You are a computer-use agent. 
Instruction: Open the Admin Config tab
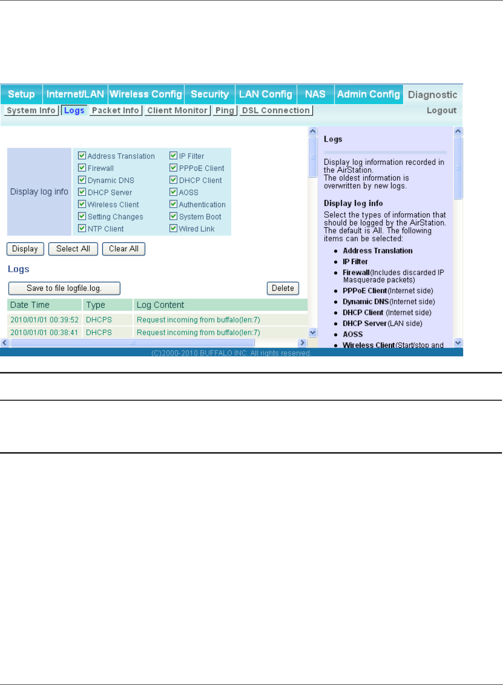368,94
